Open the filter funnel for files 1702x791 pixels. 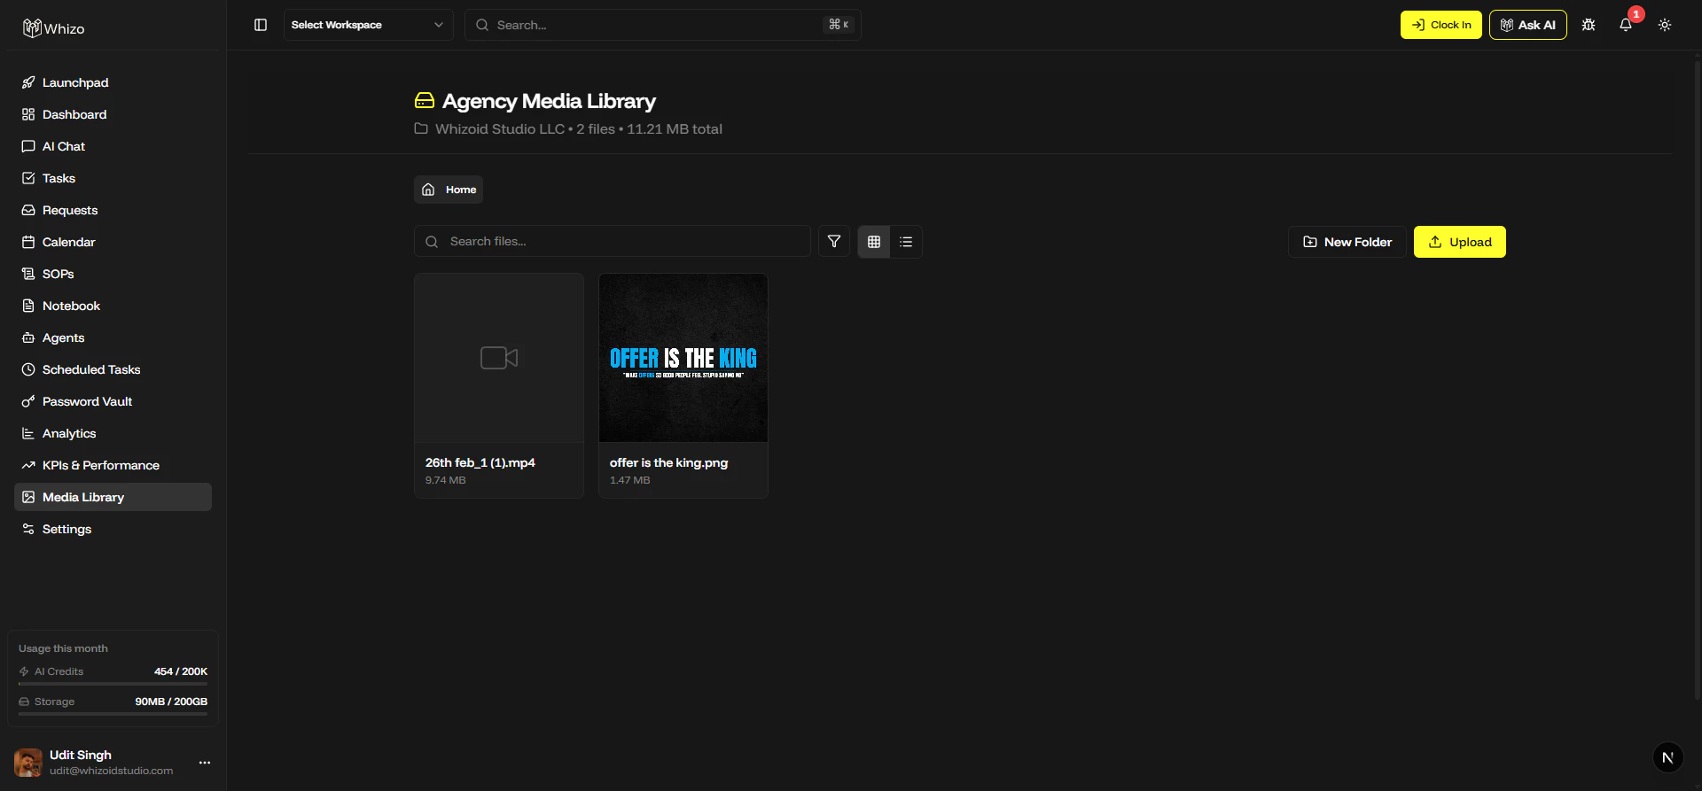tap(834, 241)
